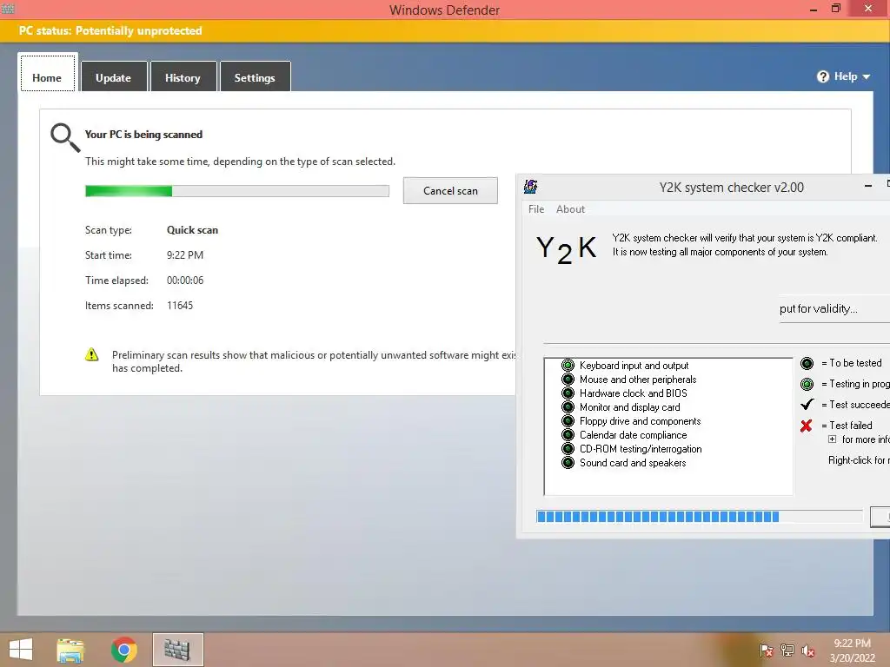Click the muted volume tray icon
This screenshot has height=667, width=890.
(x=808, y=650)
